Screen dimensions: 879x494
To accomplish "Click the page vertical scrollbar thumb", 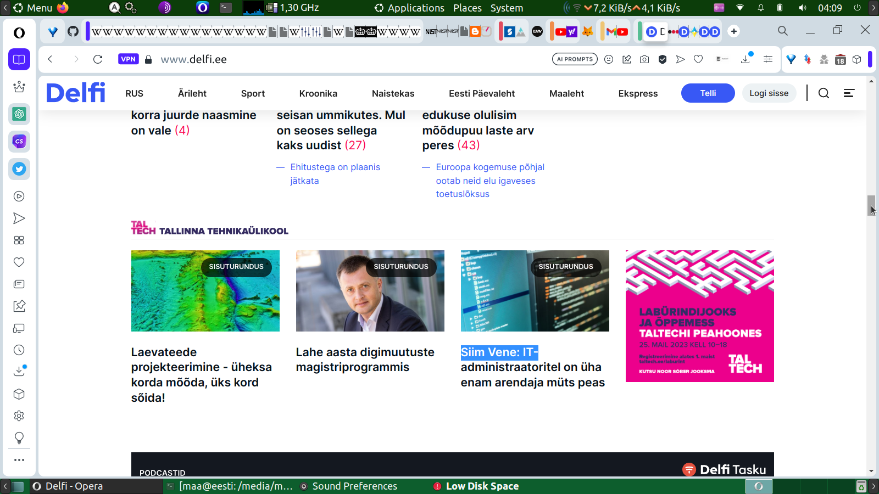I will pyautogui.click(x=871, y=205).
